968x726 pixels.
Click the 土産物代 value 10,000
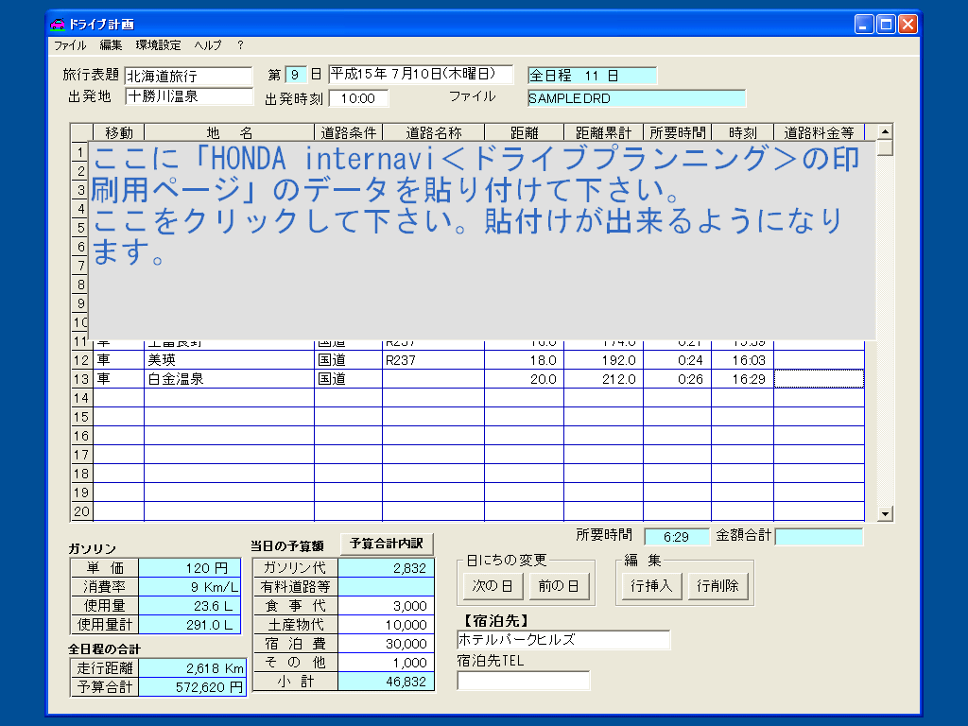pyautogui.click(x=386, y=625)
